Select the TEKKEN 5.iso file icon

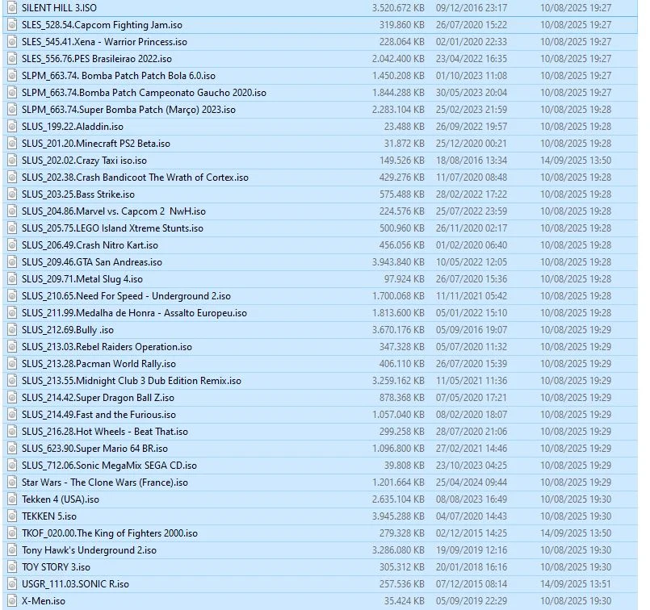point(11,516)
